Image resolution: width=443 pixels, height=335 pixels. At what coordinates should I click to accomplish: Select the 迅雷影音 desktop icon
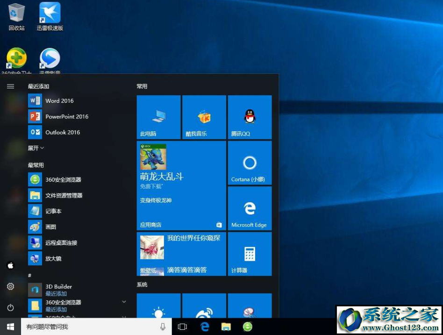tap(50, 61)
